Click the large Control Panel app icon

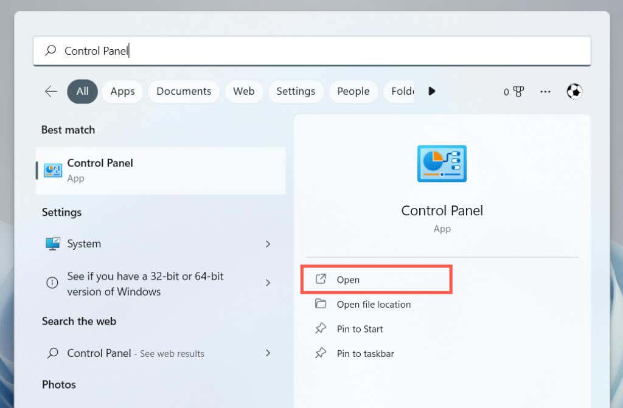pos(442,164)
